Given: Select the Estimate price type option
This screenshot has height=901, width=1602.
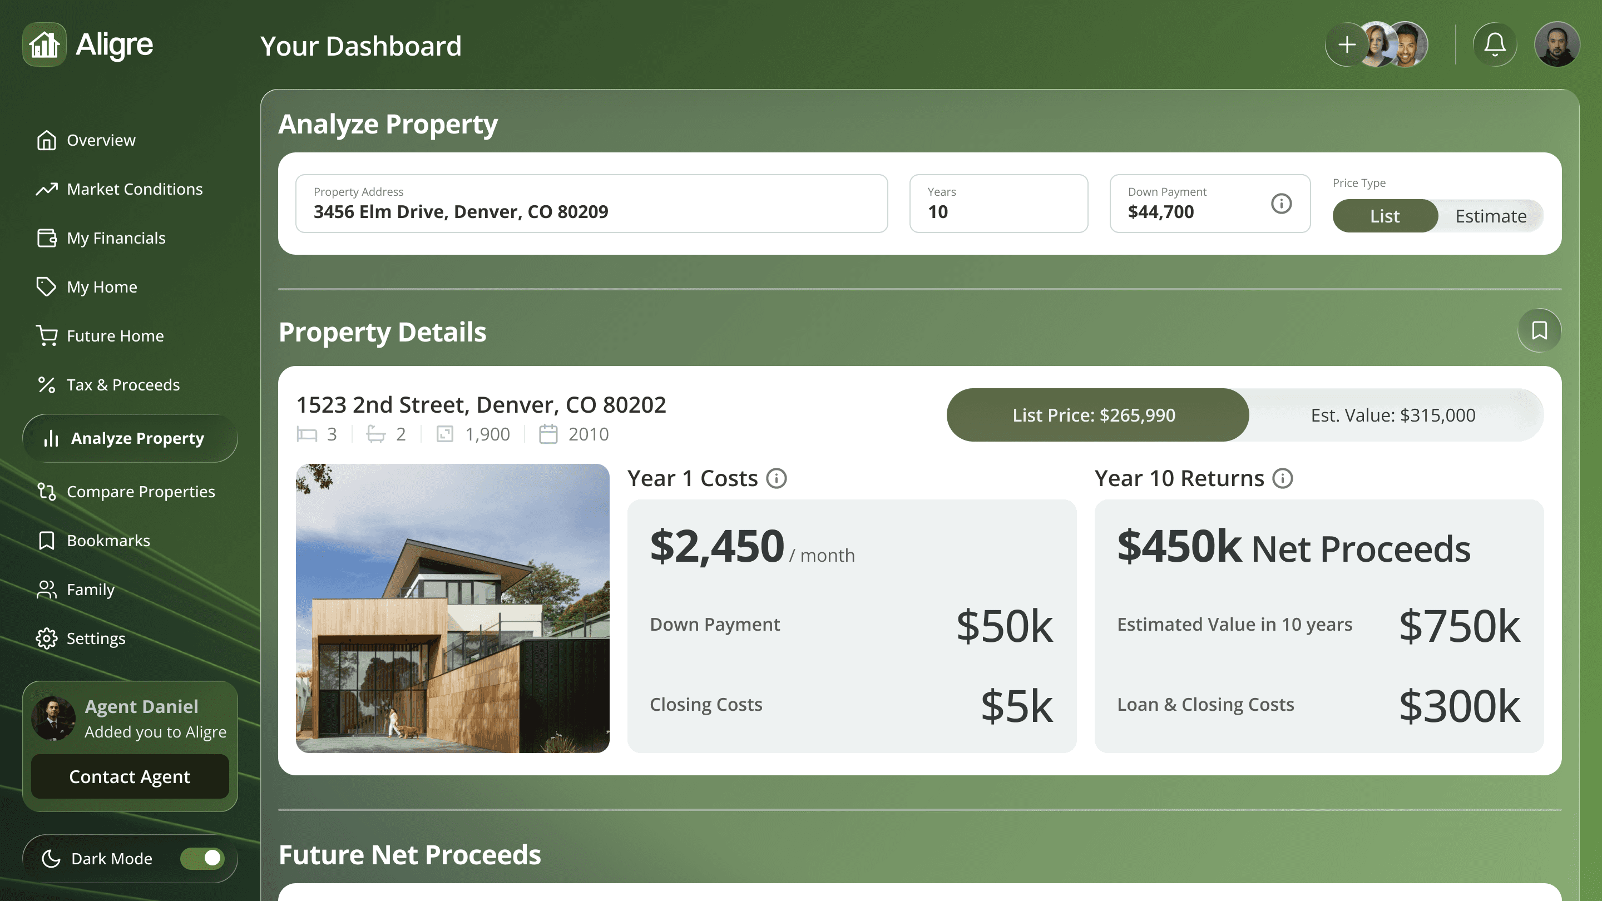Looking at the screenshot, I should pyautogui.click(x=1490, y=216).
